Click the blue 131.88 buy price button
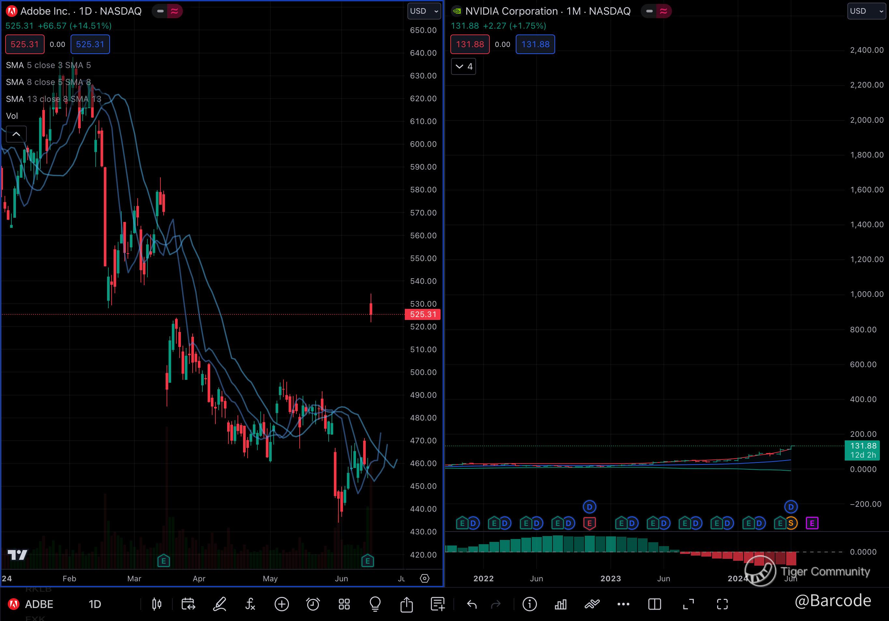Image resolution: width=889 pixels, height=621 pixels. click(535, 44)
